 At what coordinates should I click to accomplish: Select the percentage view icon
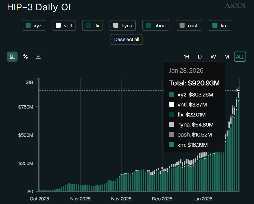[25, 57]
